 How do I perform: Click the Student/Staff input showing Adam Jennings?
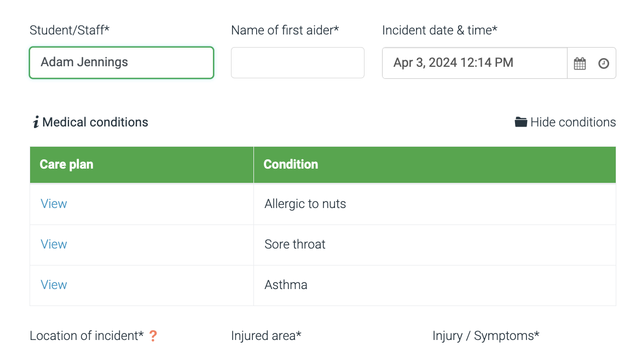click(x=121, y=62)
